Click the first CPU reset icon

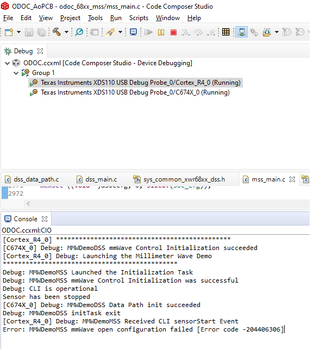click(x=287, y=32)
